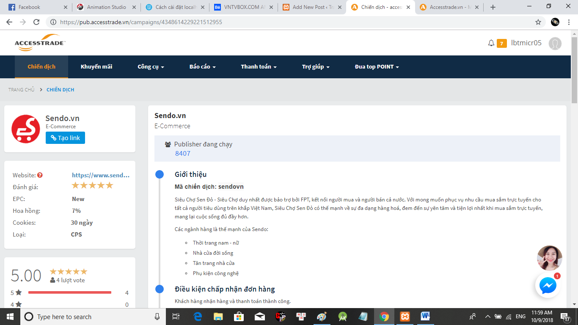Open the user profile avatar

pyautogui.click(x=555, y=43)
